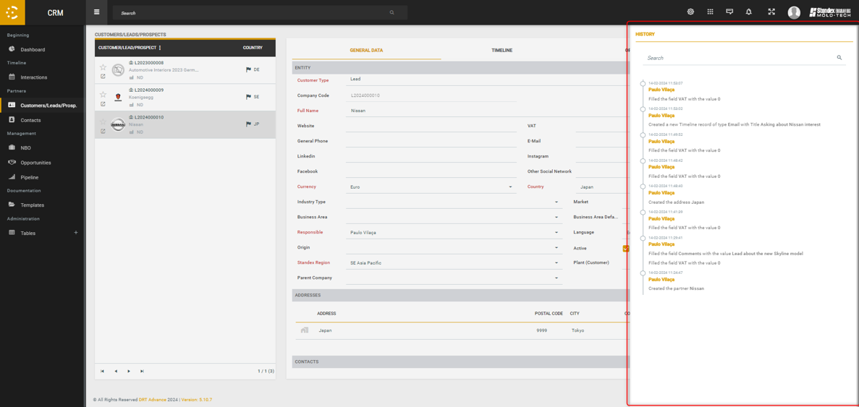Go to next page in list pagination
The width and height of the screenshot is (859, 407).
point(129,371)
